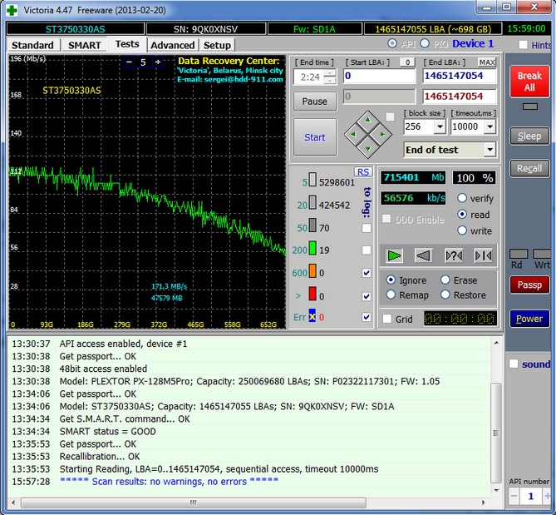Open the End of test dropdown
This screenshot has width=556, height=515.
pos(489,150)
